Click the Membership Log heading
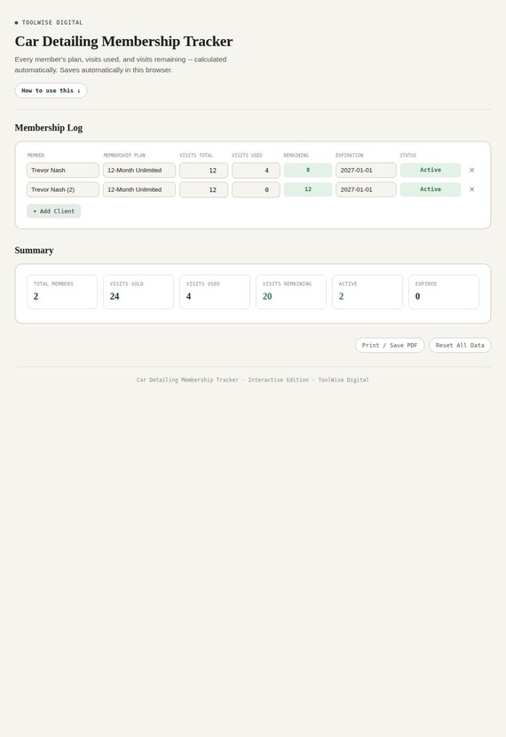Screen dimensions: 506x737 click(48, 128)
